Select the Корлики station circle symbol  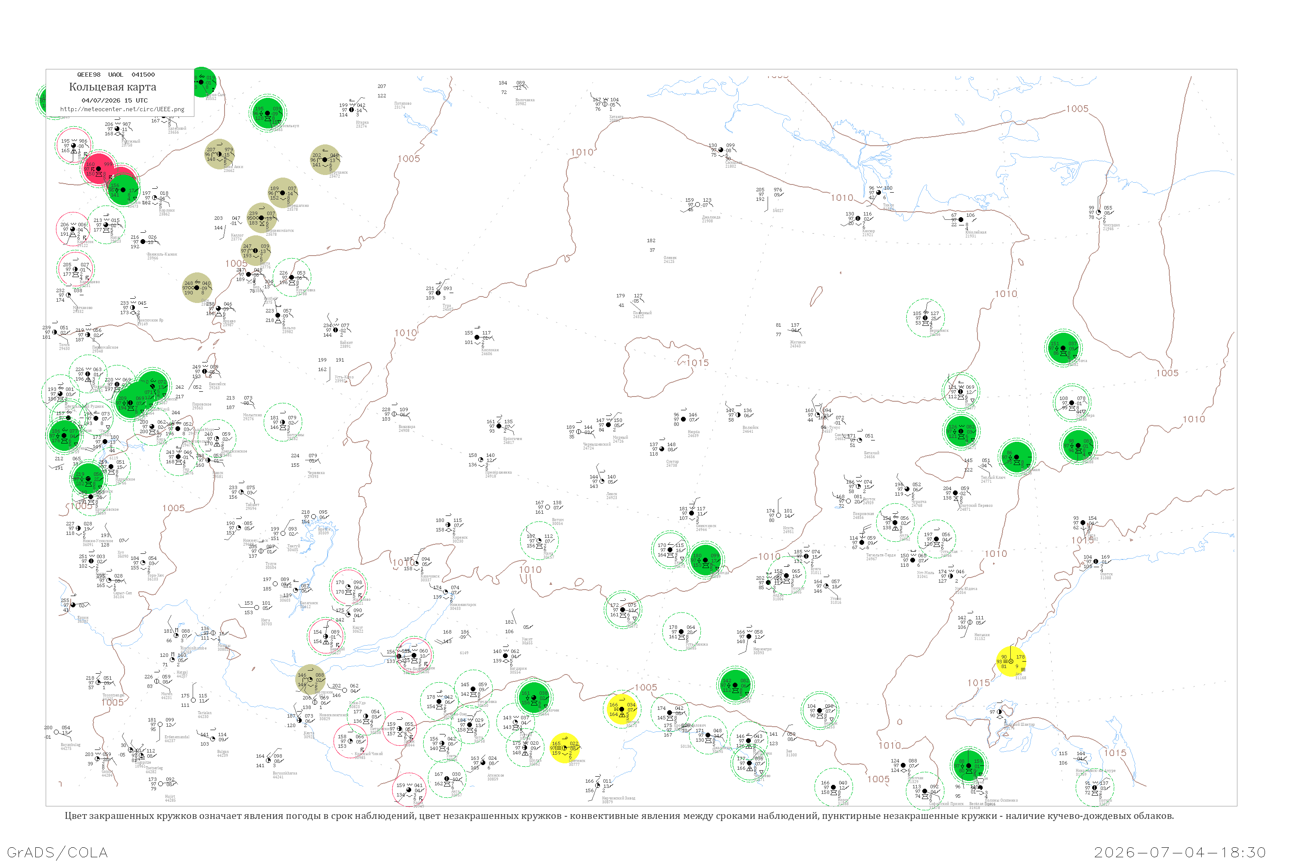[155, 198]
